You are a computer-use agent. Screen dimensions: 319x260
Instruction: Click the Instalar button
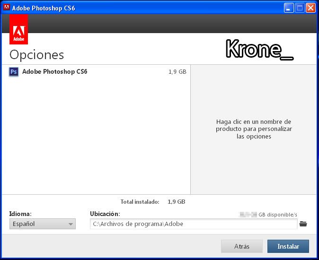point(288,246)
